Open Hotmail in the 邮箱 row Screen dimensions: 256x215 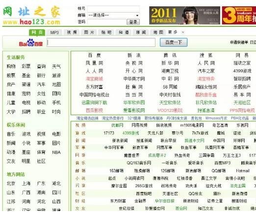pos(243,171)
